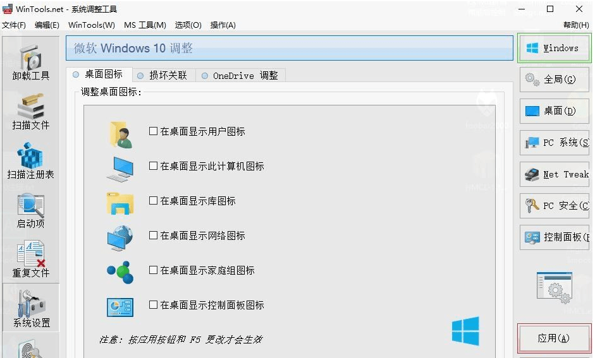Image resolution: width=595 pixels, height=358 pixels.
Task: Click the fingerprint tool icon below 系统设置
Action: 31,349
